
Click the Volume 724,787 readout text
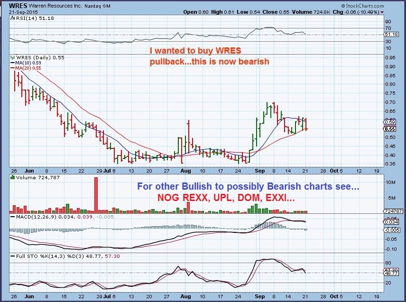37,177
